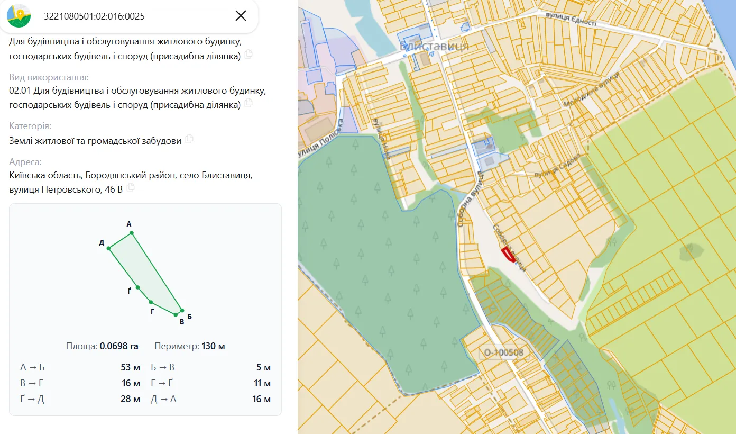Image resolution: width=736 pixels, height=434 pixels.
Task: Click vertex А on parcel outline diagram
Action: pyautogui.click(x=131, y=233)
